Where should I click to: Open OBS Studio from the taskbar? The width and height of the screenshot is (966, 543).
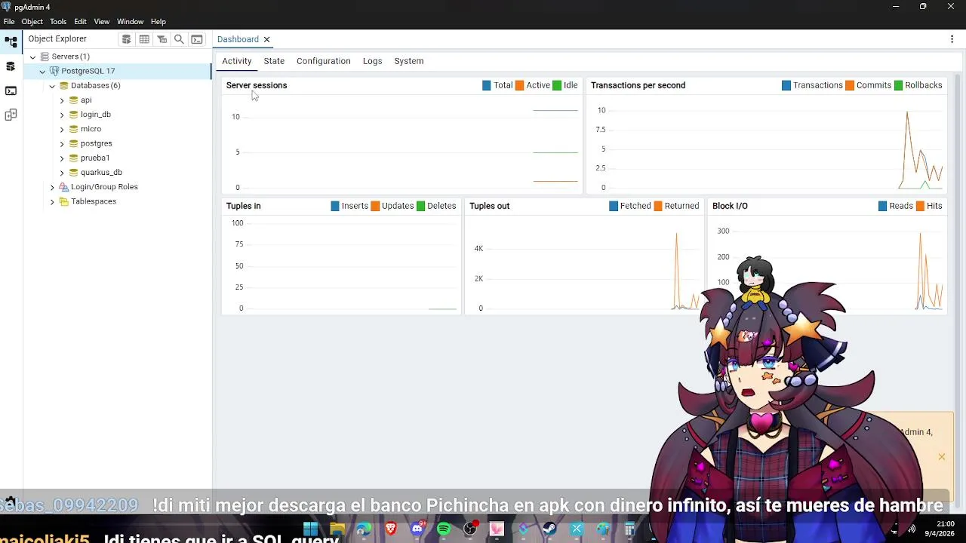point(470,529)
